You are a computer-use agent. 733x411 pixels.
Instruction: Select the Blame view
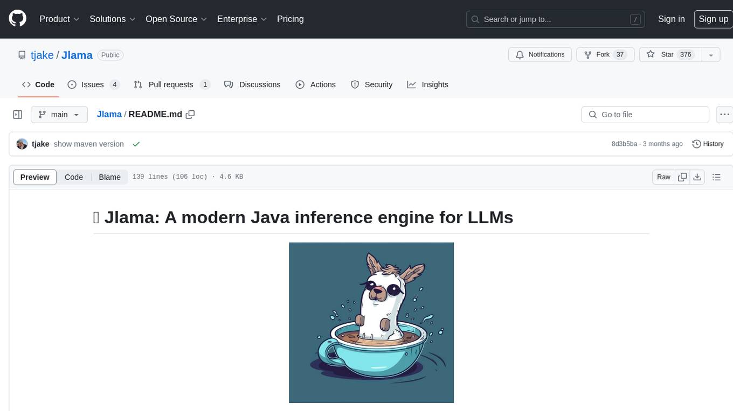(x=109, y=177)
